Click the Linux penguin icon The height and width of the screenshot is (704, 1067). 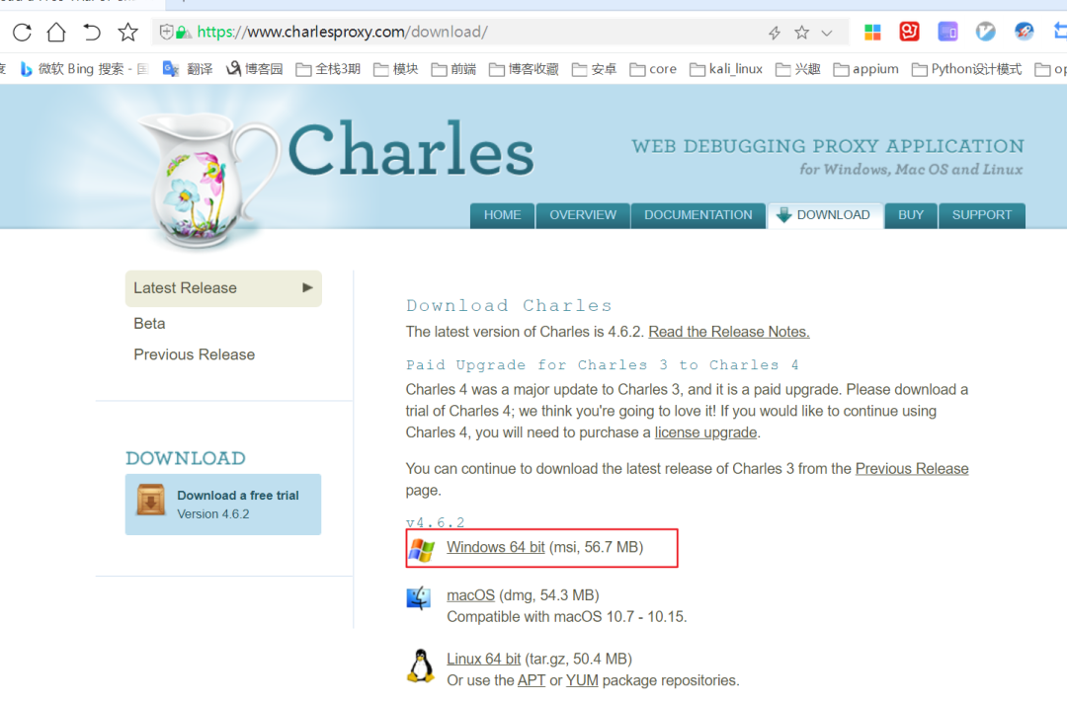[421, 665]
